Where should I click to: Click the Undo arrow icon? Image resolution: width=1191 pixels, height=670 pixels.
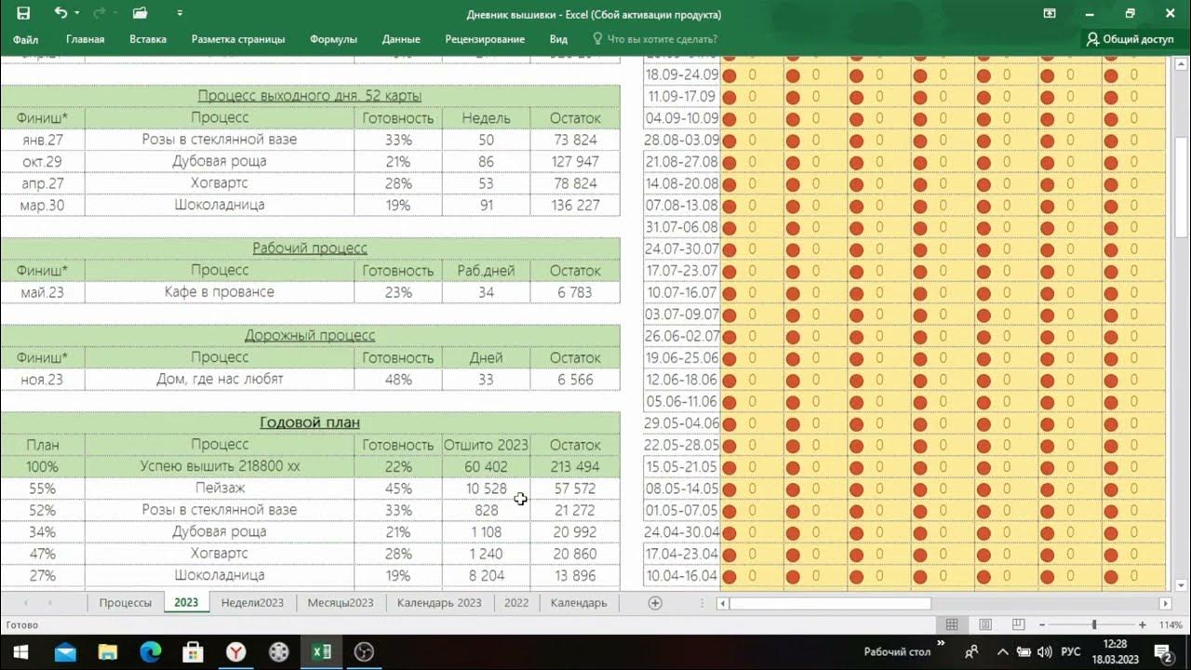(60, 13)
